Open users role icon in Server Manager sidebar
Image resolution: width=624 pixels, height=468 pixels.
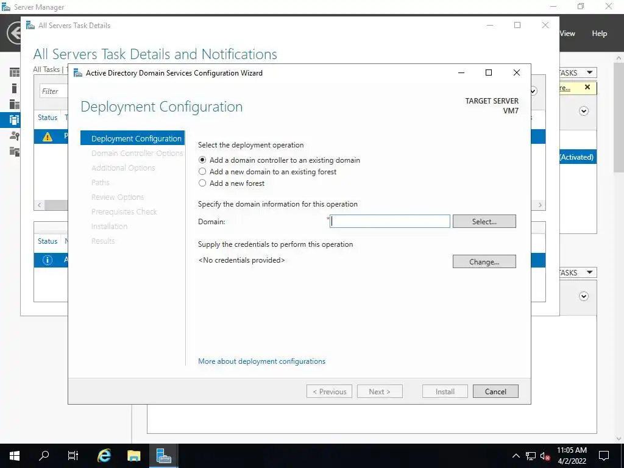pyautogui.click(x=15, y=136)
